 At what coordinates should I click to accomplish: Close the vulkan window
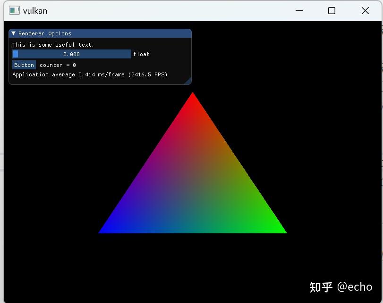point(365,10)
